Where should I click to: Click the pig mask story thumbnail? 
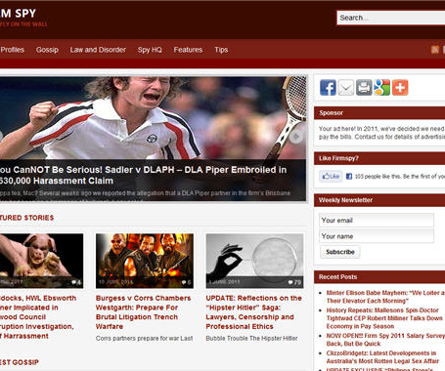(41, 261)
